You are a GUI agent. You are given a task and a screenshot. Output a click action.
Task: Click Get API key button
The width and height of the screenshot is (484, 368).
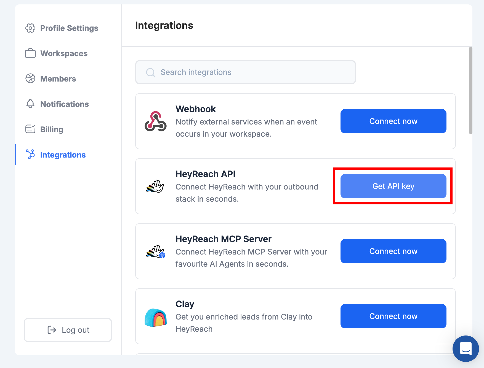point(393,186)
